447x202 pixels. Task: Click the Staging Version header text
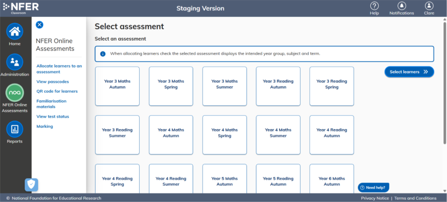200,8
